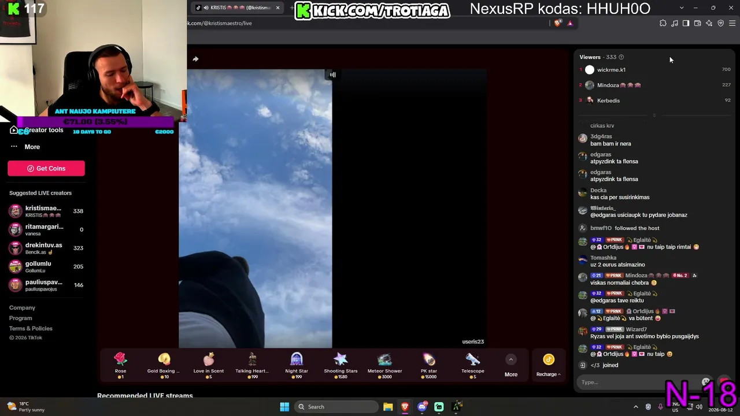Viewport: 740px width, 416px height.
Task: Send the PK star gift
Action: [429, 366]
